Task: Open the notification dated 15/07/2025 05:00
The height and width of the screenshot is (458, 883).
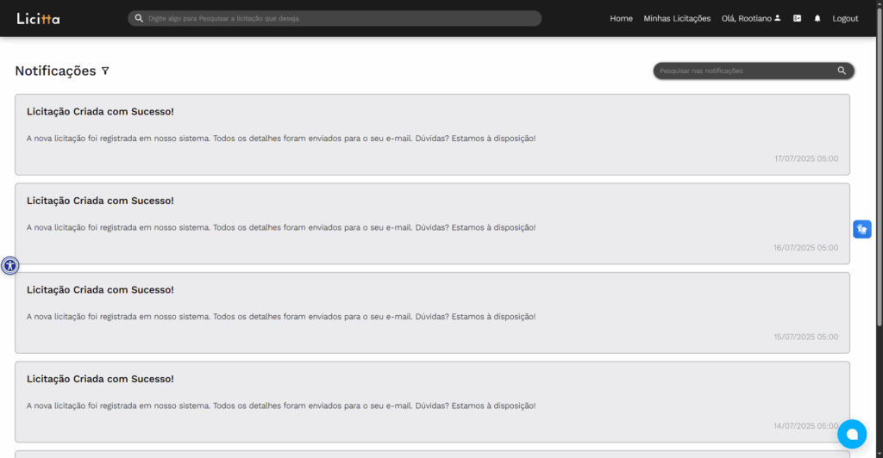Action: point(432,313)
